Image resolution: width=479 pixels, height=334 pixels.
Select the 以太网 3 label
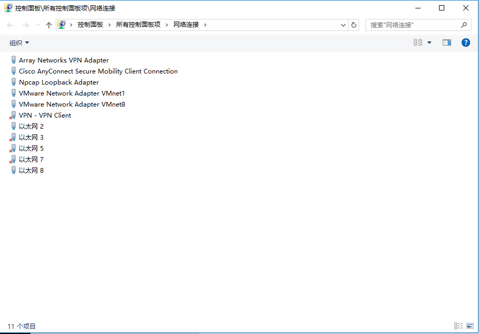coord(31,137)
